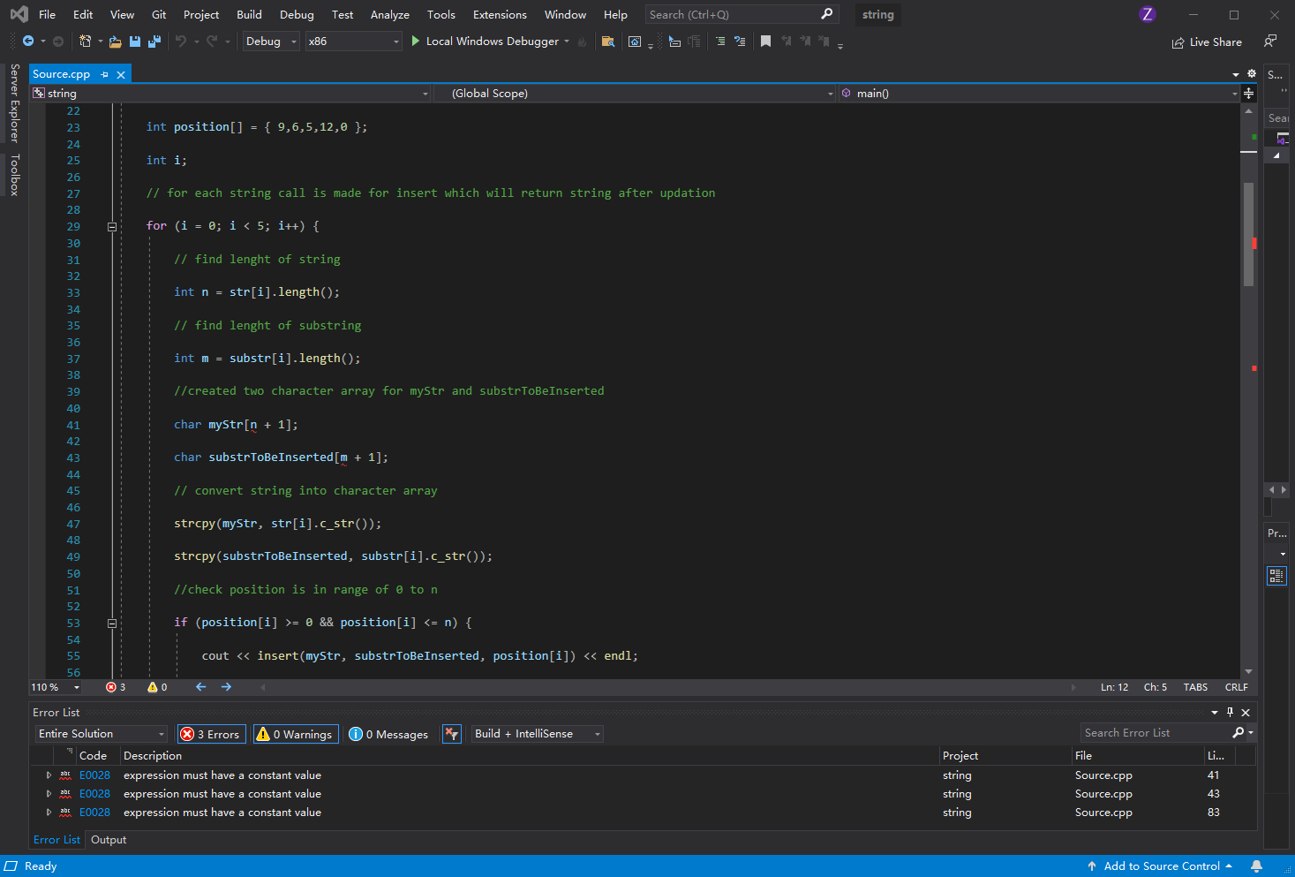Screen dimensions: 1295x877
Task: Toggle the 0 Warnings filter
Action: coord(295,733)
